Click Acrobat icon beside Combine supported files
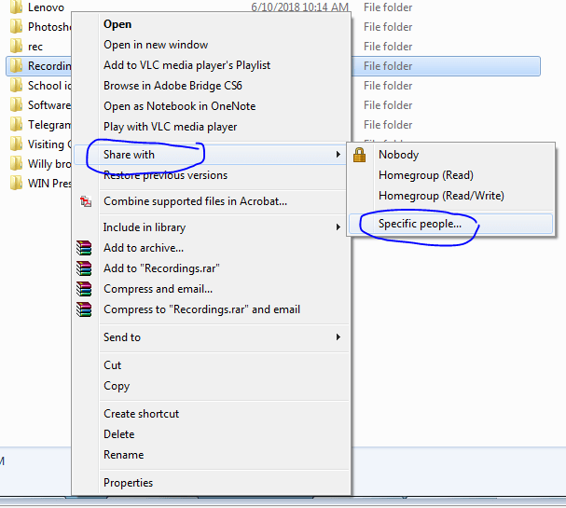Image resolution: width=566 pixels, height=508 pixels. (86, 201)
